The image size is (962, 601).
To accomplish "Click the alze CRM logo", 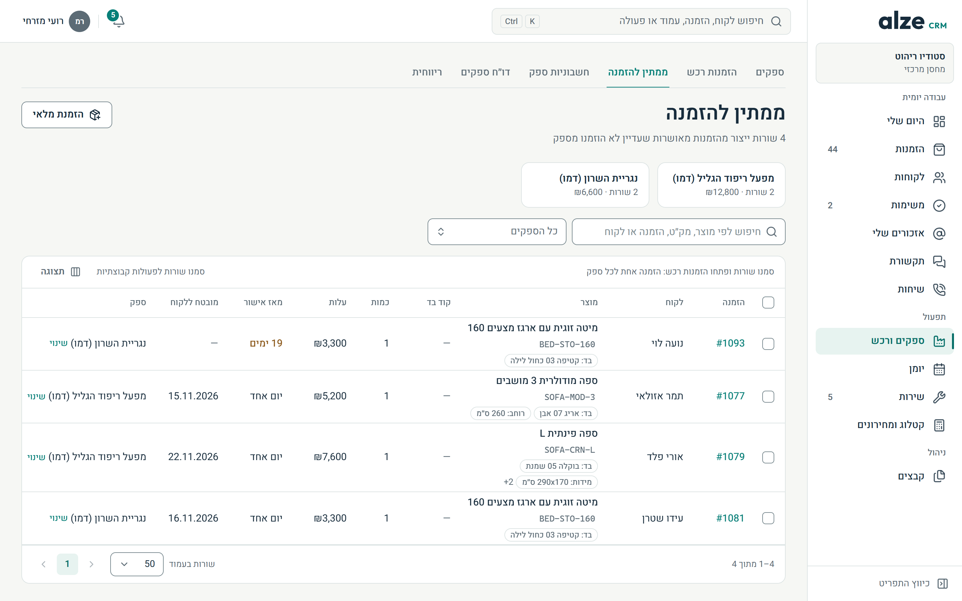I will [x=912, y=21].
